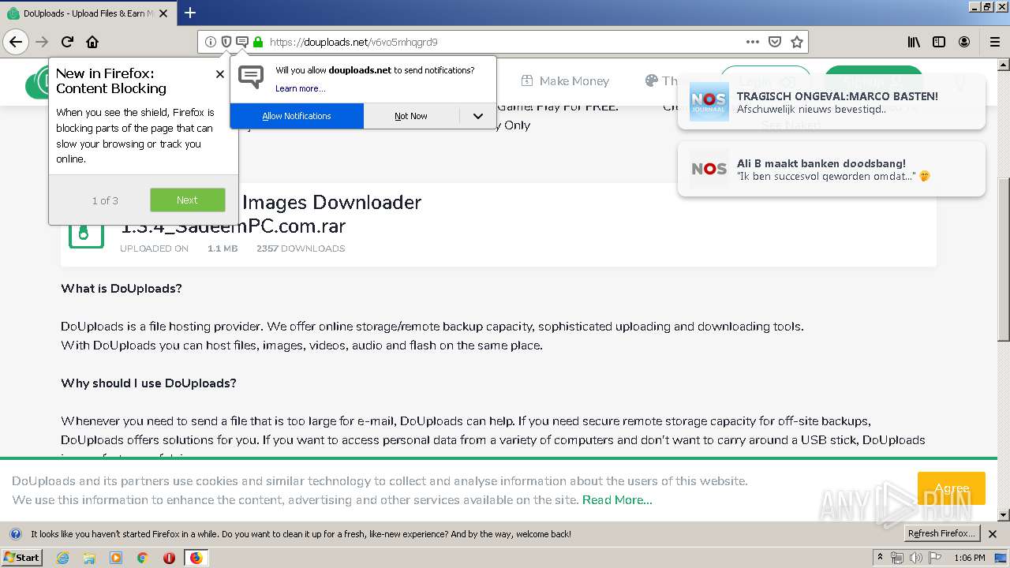
Task: Click the '1.1 MB' file size text
Action: [x=223, y=248]
